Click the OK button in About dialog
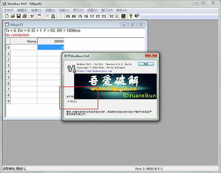The height and width of the screenshot is (173, 221). point(146,64)
